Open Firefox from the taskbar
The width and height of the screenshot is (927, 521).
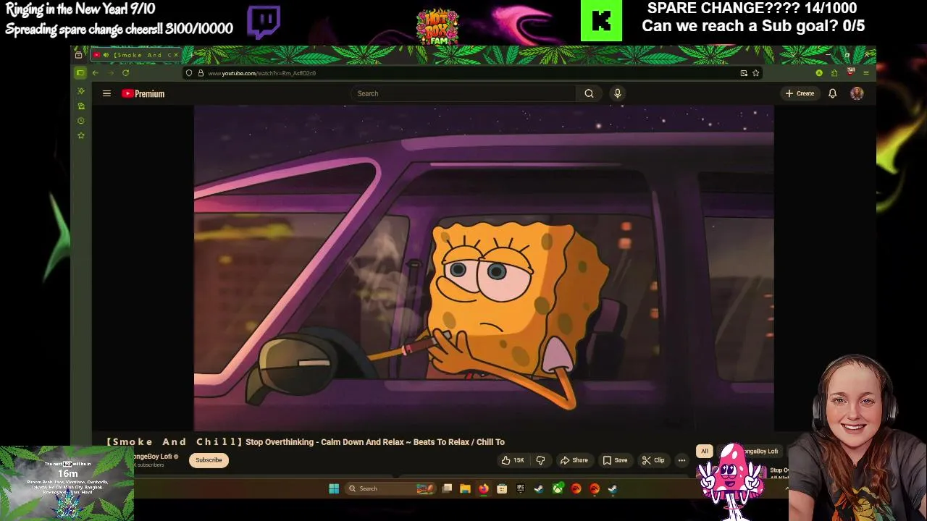pyautogui.click(x=483, y=488)
